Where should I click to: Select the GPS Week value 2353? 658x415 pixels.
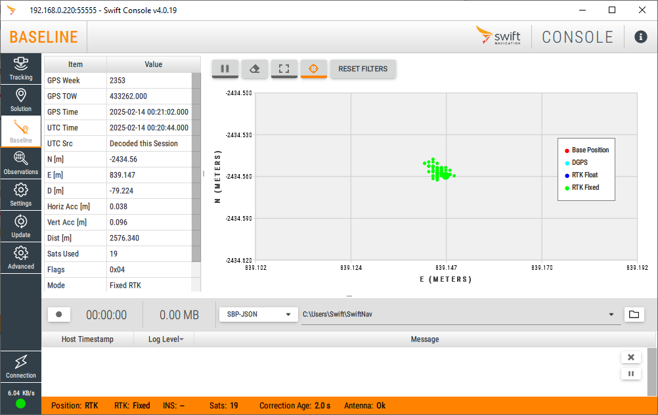pos(118,81)
